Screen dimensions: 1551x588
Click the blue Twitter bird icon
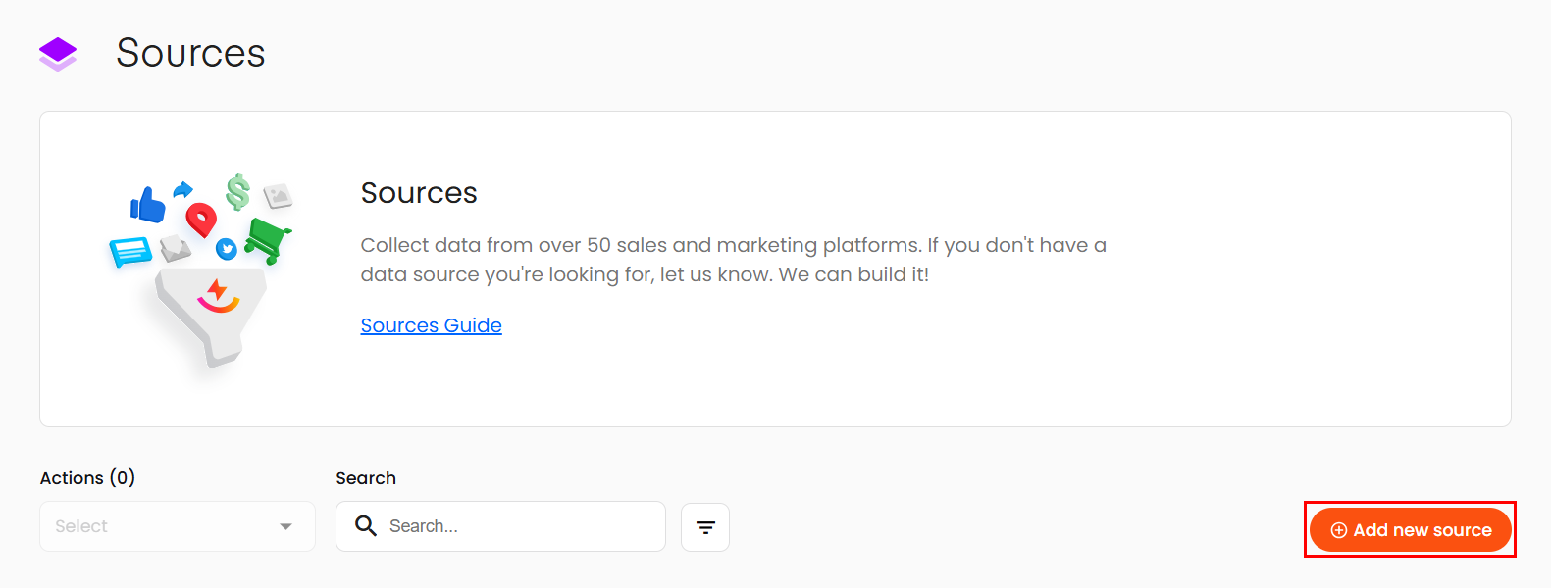[x=227, y=249]
